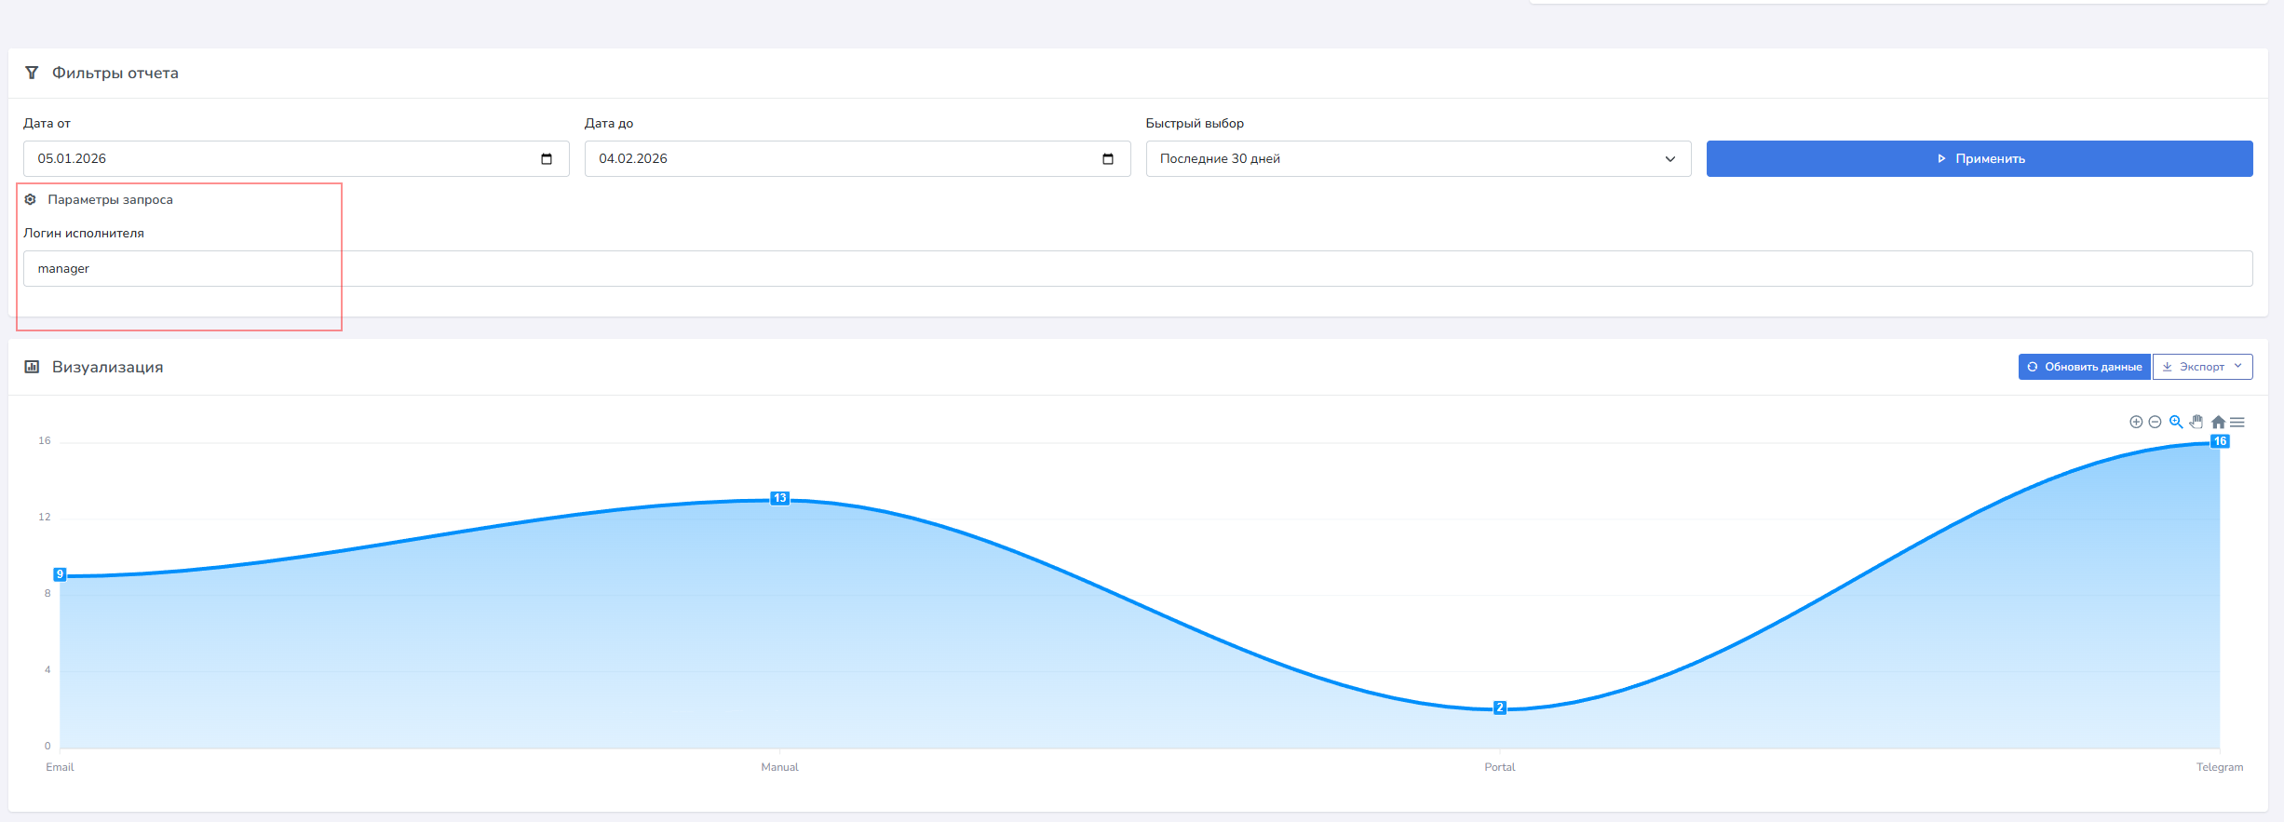This screenshot has width=2284, height=822.
Task: Activate the selection zoom magnifier tool
Action: point(2176,422)
